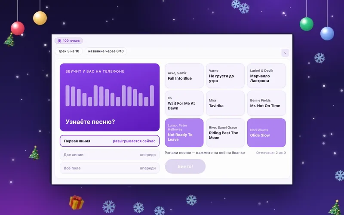Click the artist name Varno
Screen dimensions: 344x215
tap(213, 71)
